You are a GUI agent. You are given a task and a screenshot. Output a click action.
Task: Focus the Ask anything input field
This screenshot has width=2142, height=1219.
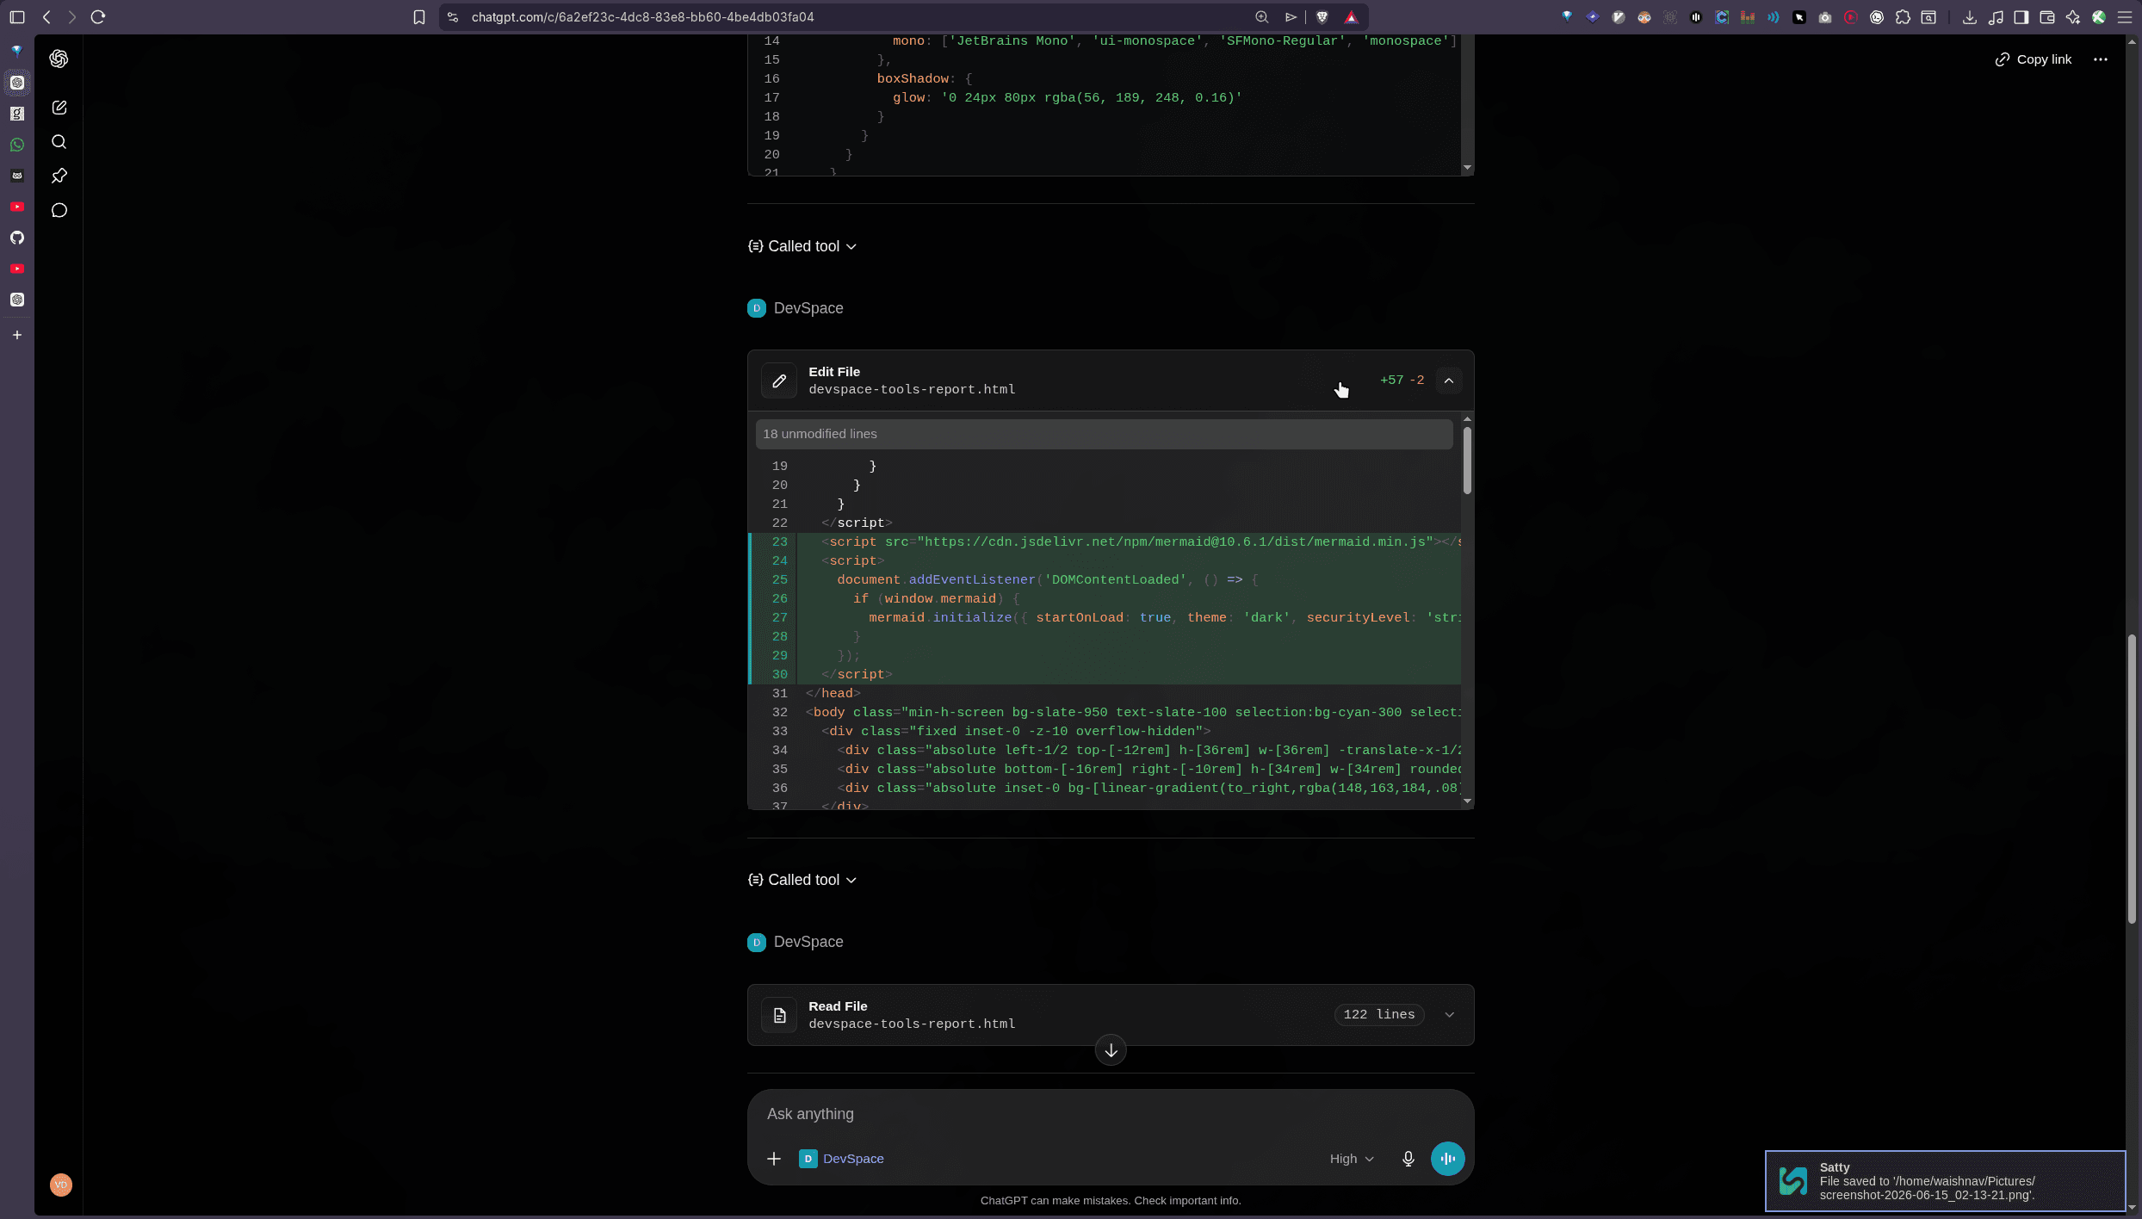pyautogui.click(x=1111, y=1114)
